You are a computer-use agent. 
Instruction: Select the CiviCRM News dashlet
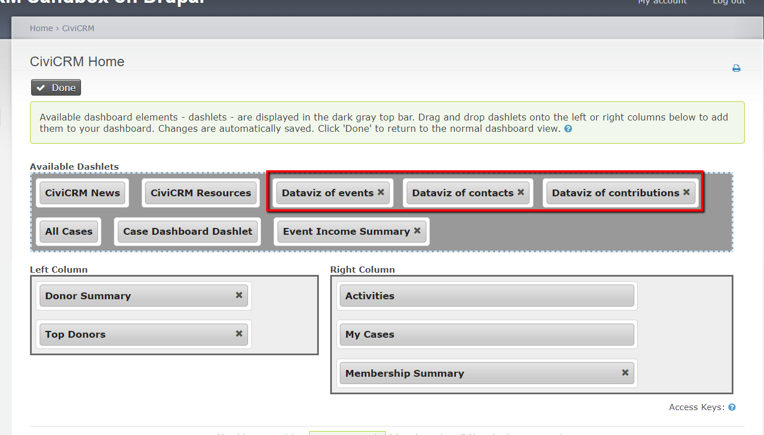point(83,193)
